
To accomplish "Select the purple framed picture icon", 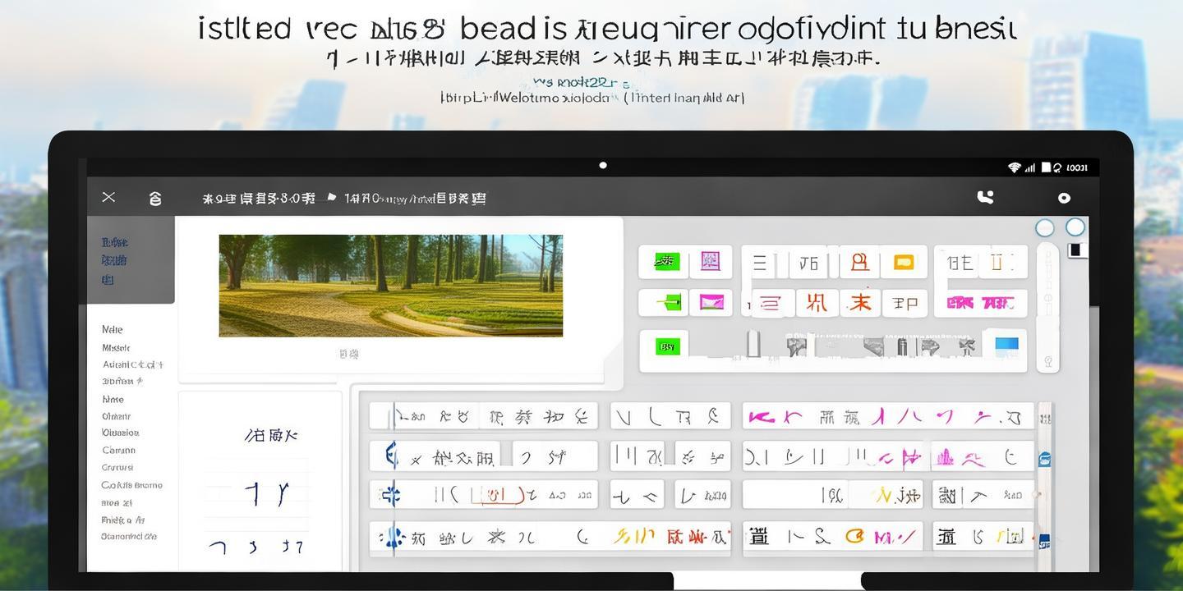I will coord(710,262).
